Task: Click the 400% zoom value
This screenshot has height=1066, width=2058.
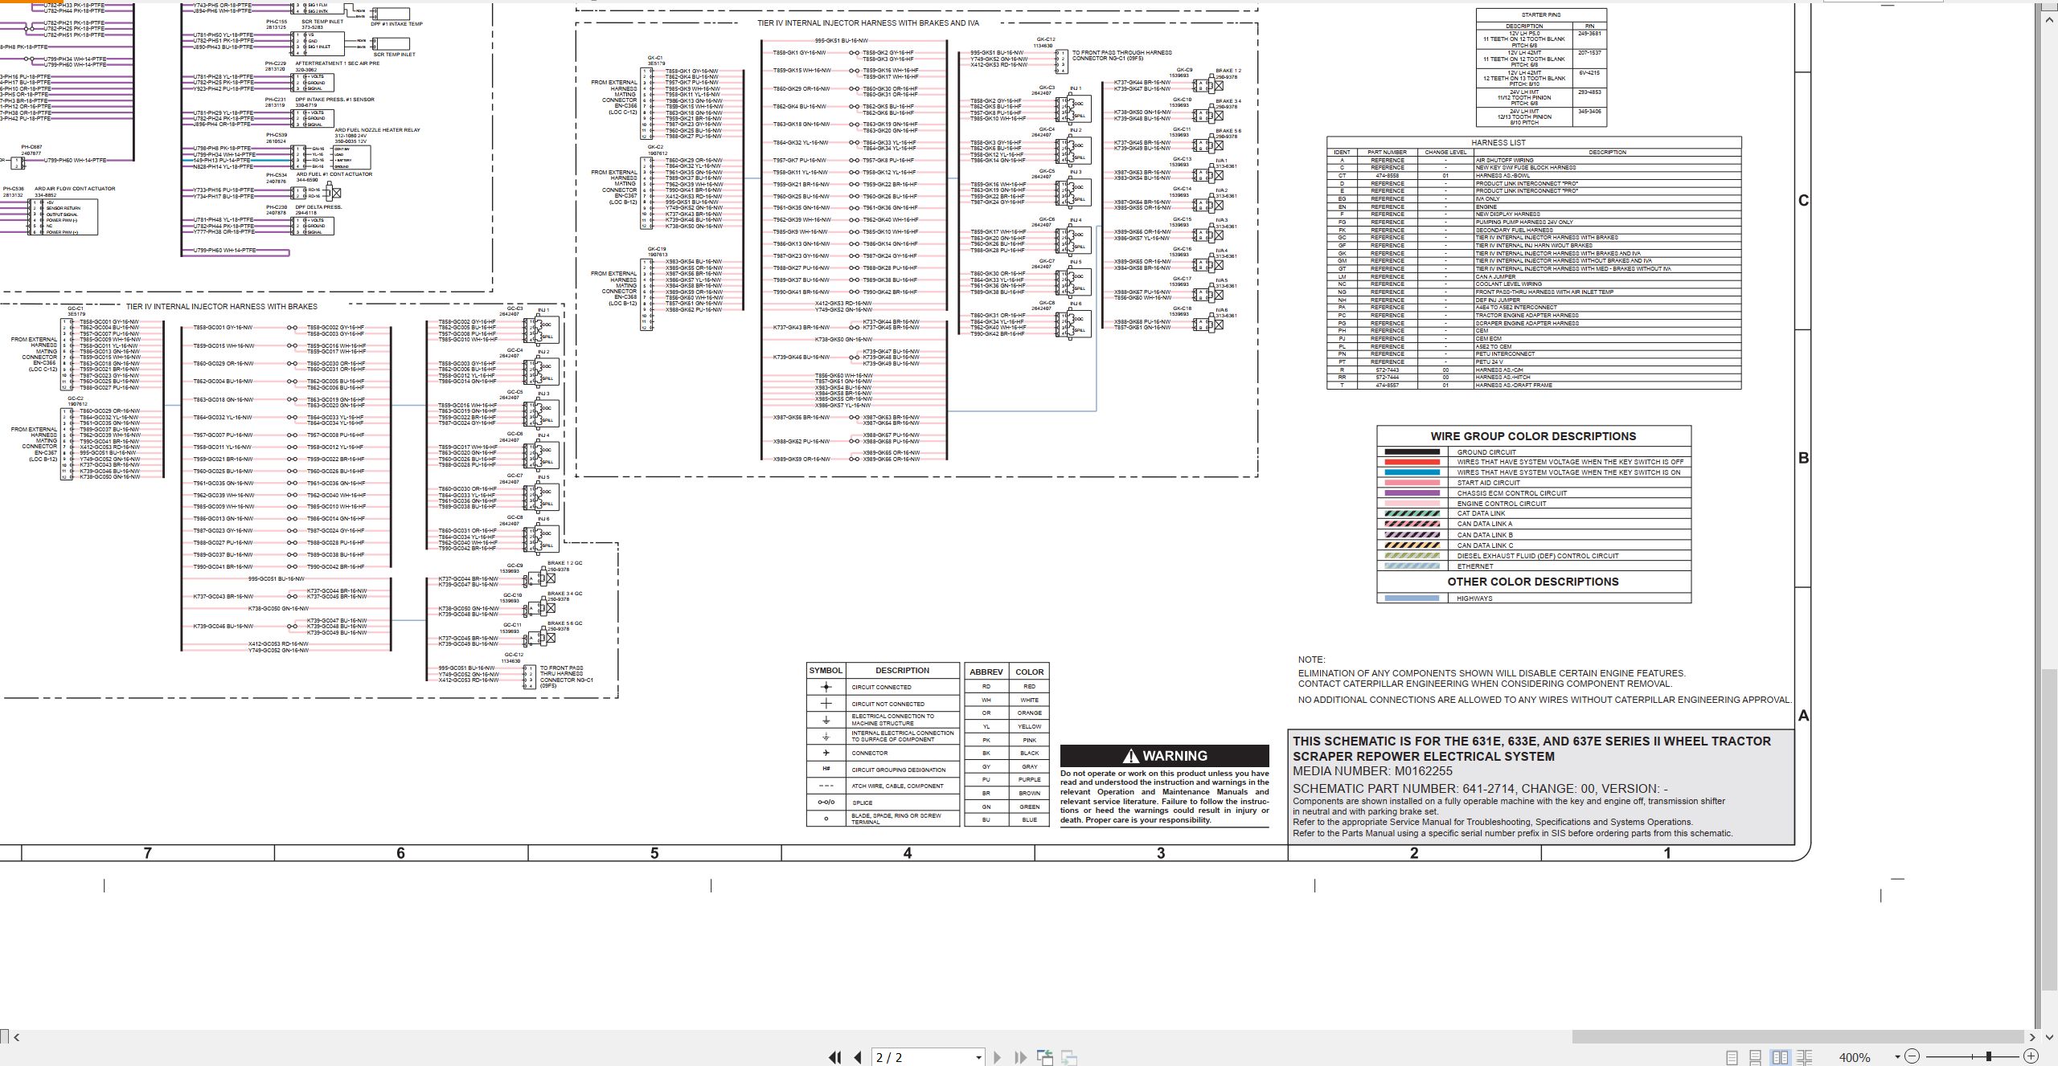Action: [x=1855, y=1057]
